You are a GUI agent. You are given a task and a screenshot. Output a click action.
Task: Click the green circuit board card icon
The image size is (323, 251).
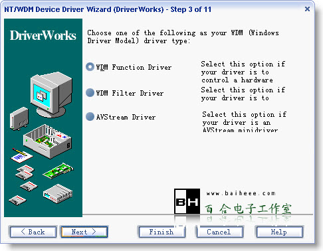pyautogui.click(x=58, y=171)
